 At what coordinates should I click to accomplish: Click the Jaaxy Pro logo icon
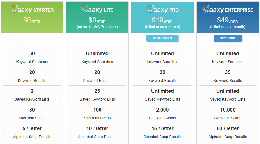tap(150, 9)
